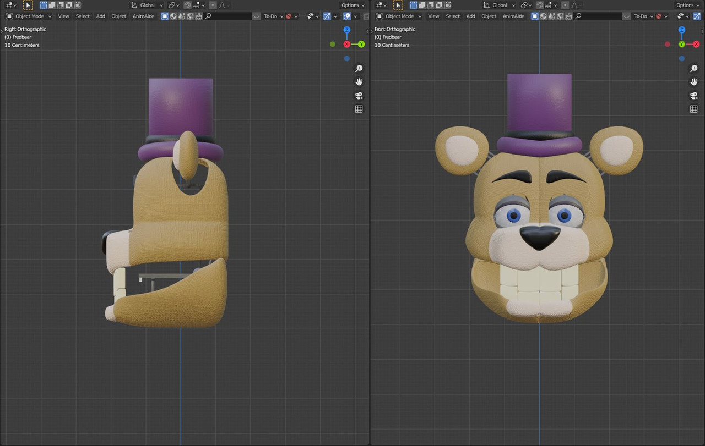
Task: Open Object Mode dropdown in front viewport
Action: [399, 16]
